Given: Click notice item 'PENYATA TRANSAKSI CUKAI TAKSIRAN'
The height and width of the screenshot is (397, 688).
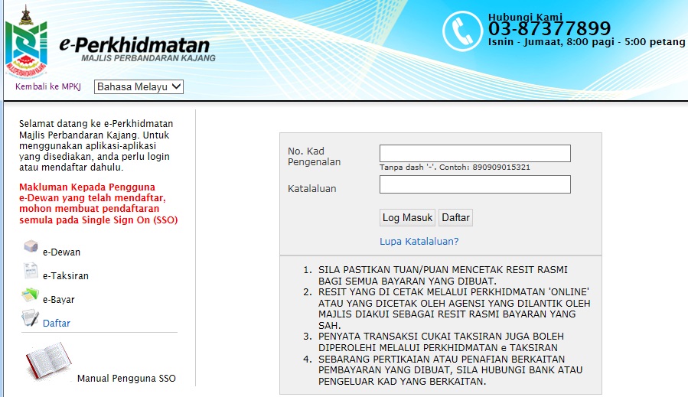Looking at the screenshot, I should pos(441,342).
